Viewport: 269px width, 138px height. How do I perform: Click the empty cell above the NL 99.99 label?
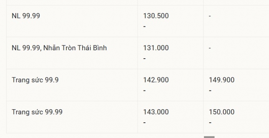click(x=72, y=2)
